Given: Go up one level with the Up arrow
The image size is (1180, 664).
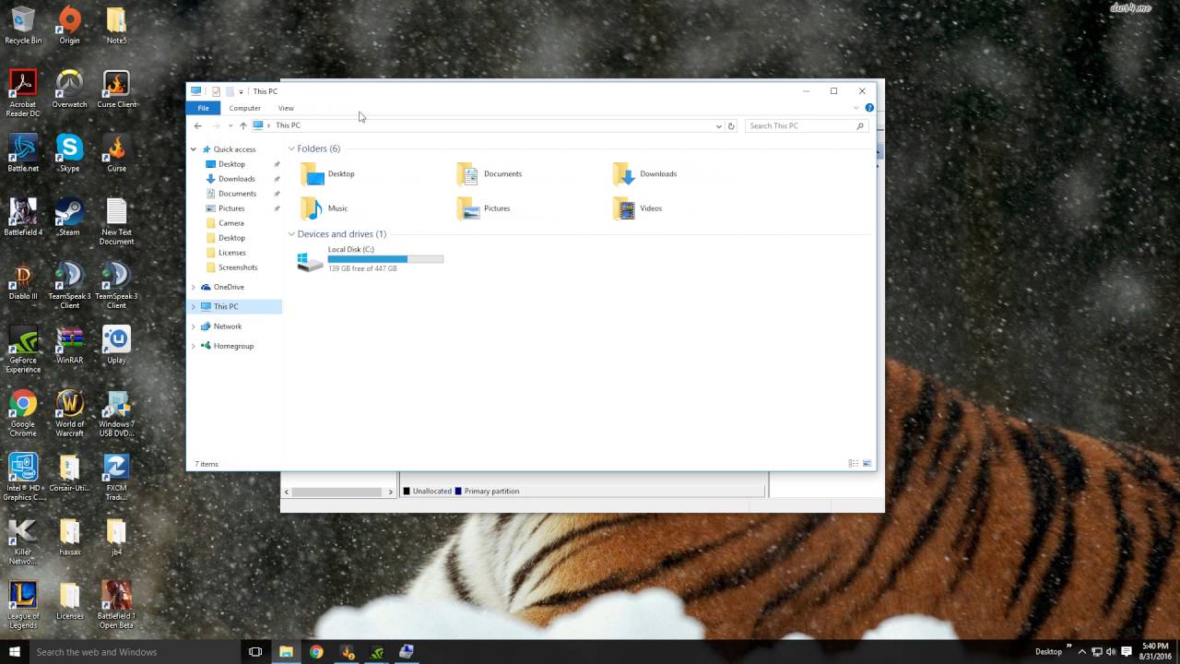Looking at the screenshot, I should coord(243,125).
